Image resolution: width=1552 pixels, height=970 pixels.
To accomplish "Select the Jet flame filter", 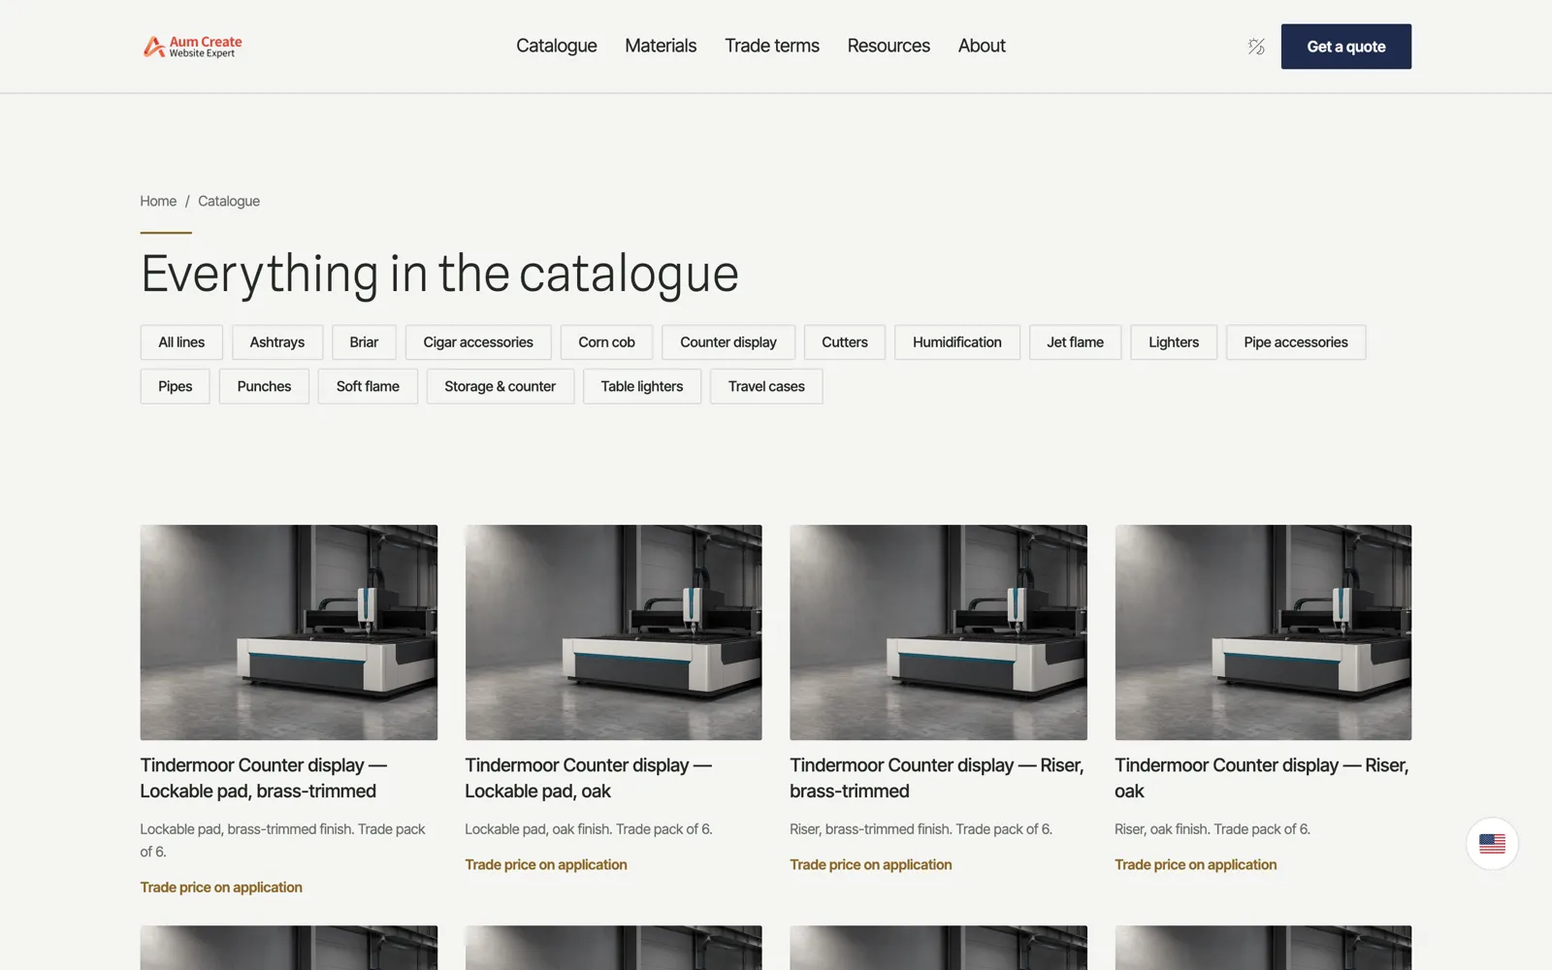I will point(1076,342).
